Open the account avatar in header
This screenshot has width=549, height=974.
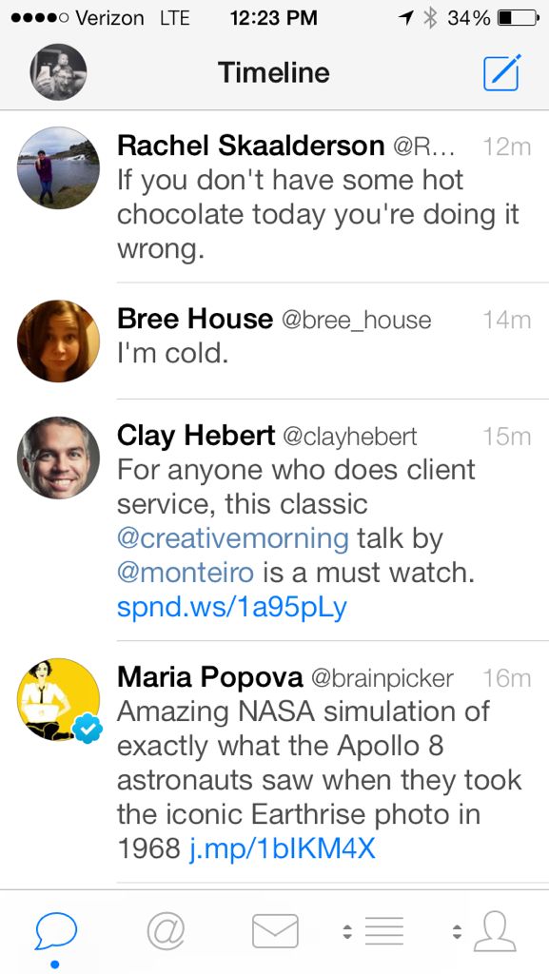tap(58, 72)
